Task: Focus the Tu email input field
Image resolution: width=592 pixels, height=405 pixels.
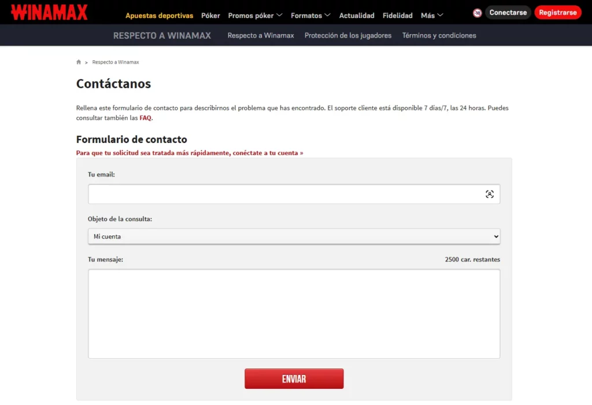Action: (294, 194)
